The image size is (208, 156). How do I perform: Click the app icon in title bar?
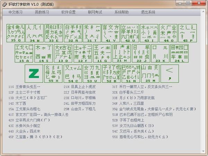pyautogui.click(x=5, y=4)
